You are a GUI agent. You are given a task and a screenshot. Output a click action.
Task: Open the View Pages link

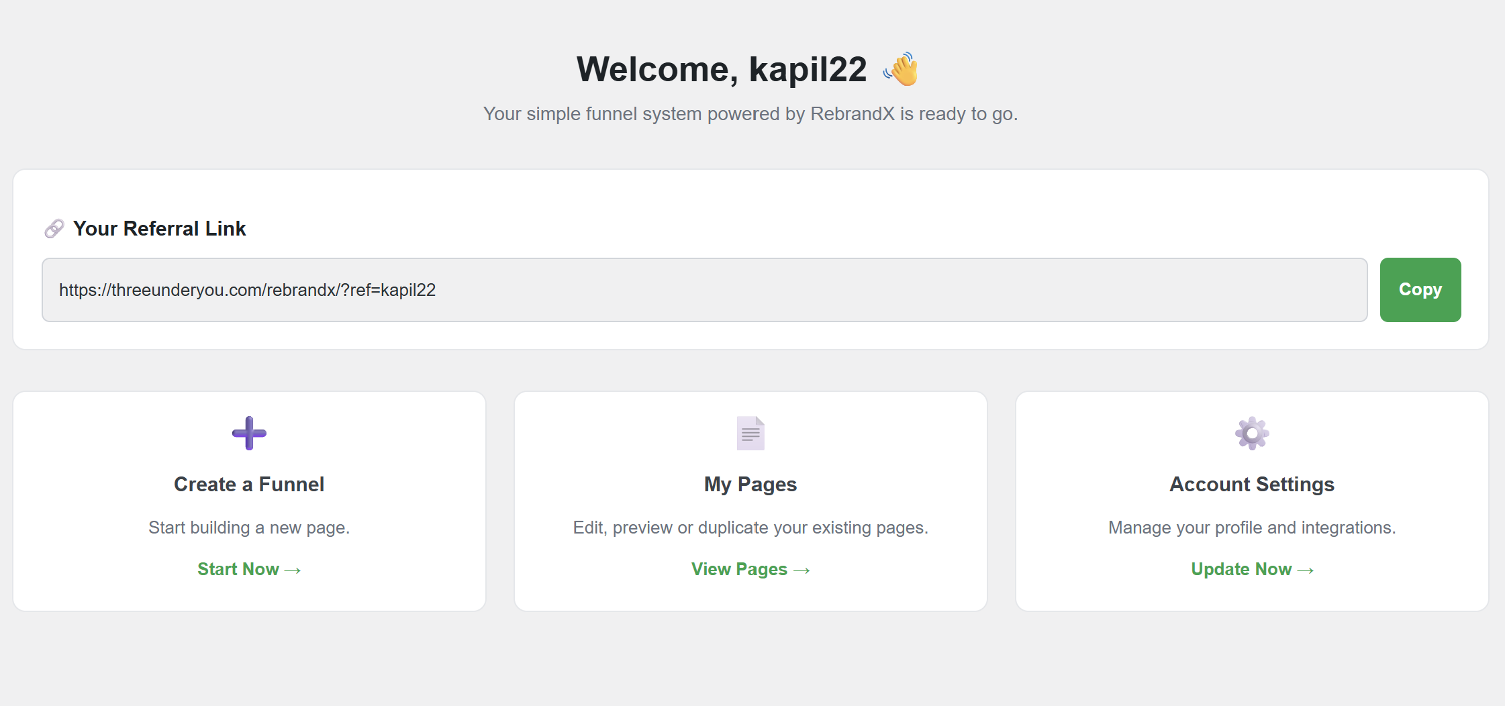750,569
